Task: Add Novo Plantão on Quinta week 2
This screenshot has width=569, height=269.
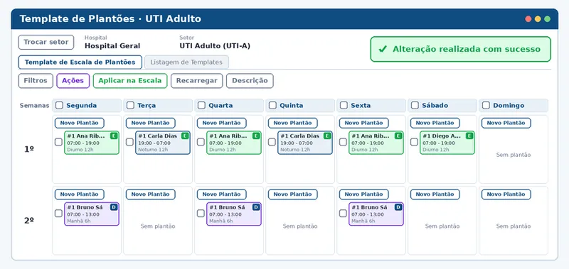Action: [293, 194]
